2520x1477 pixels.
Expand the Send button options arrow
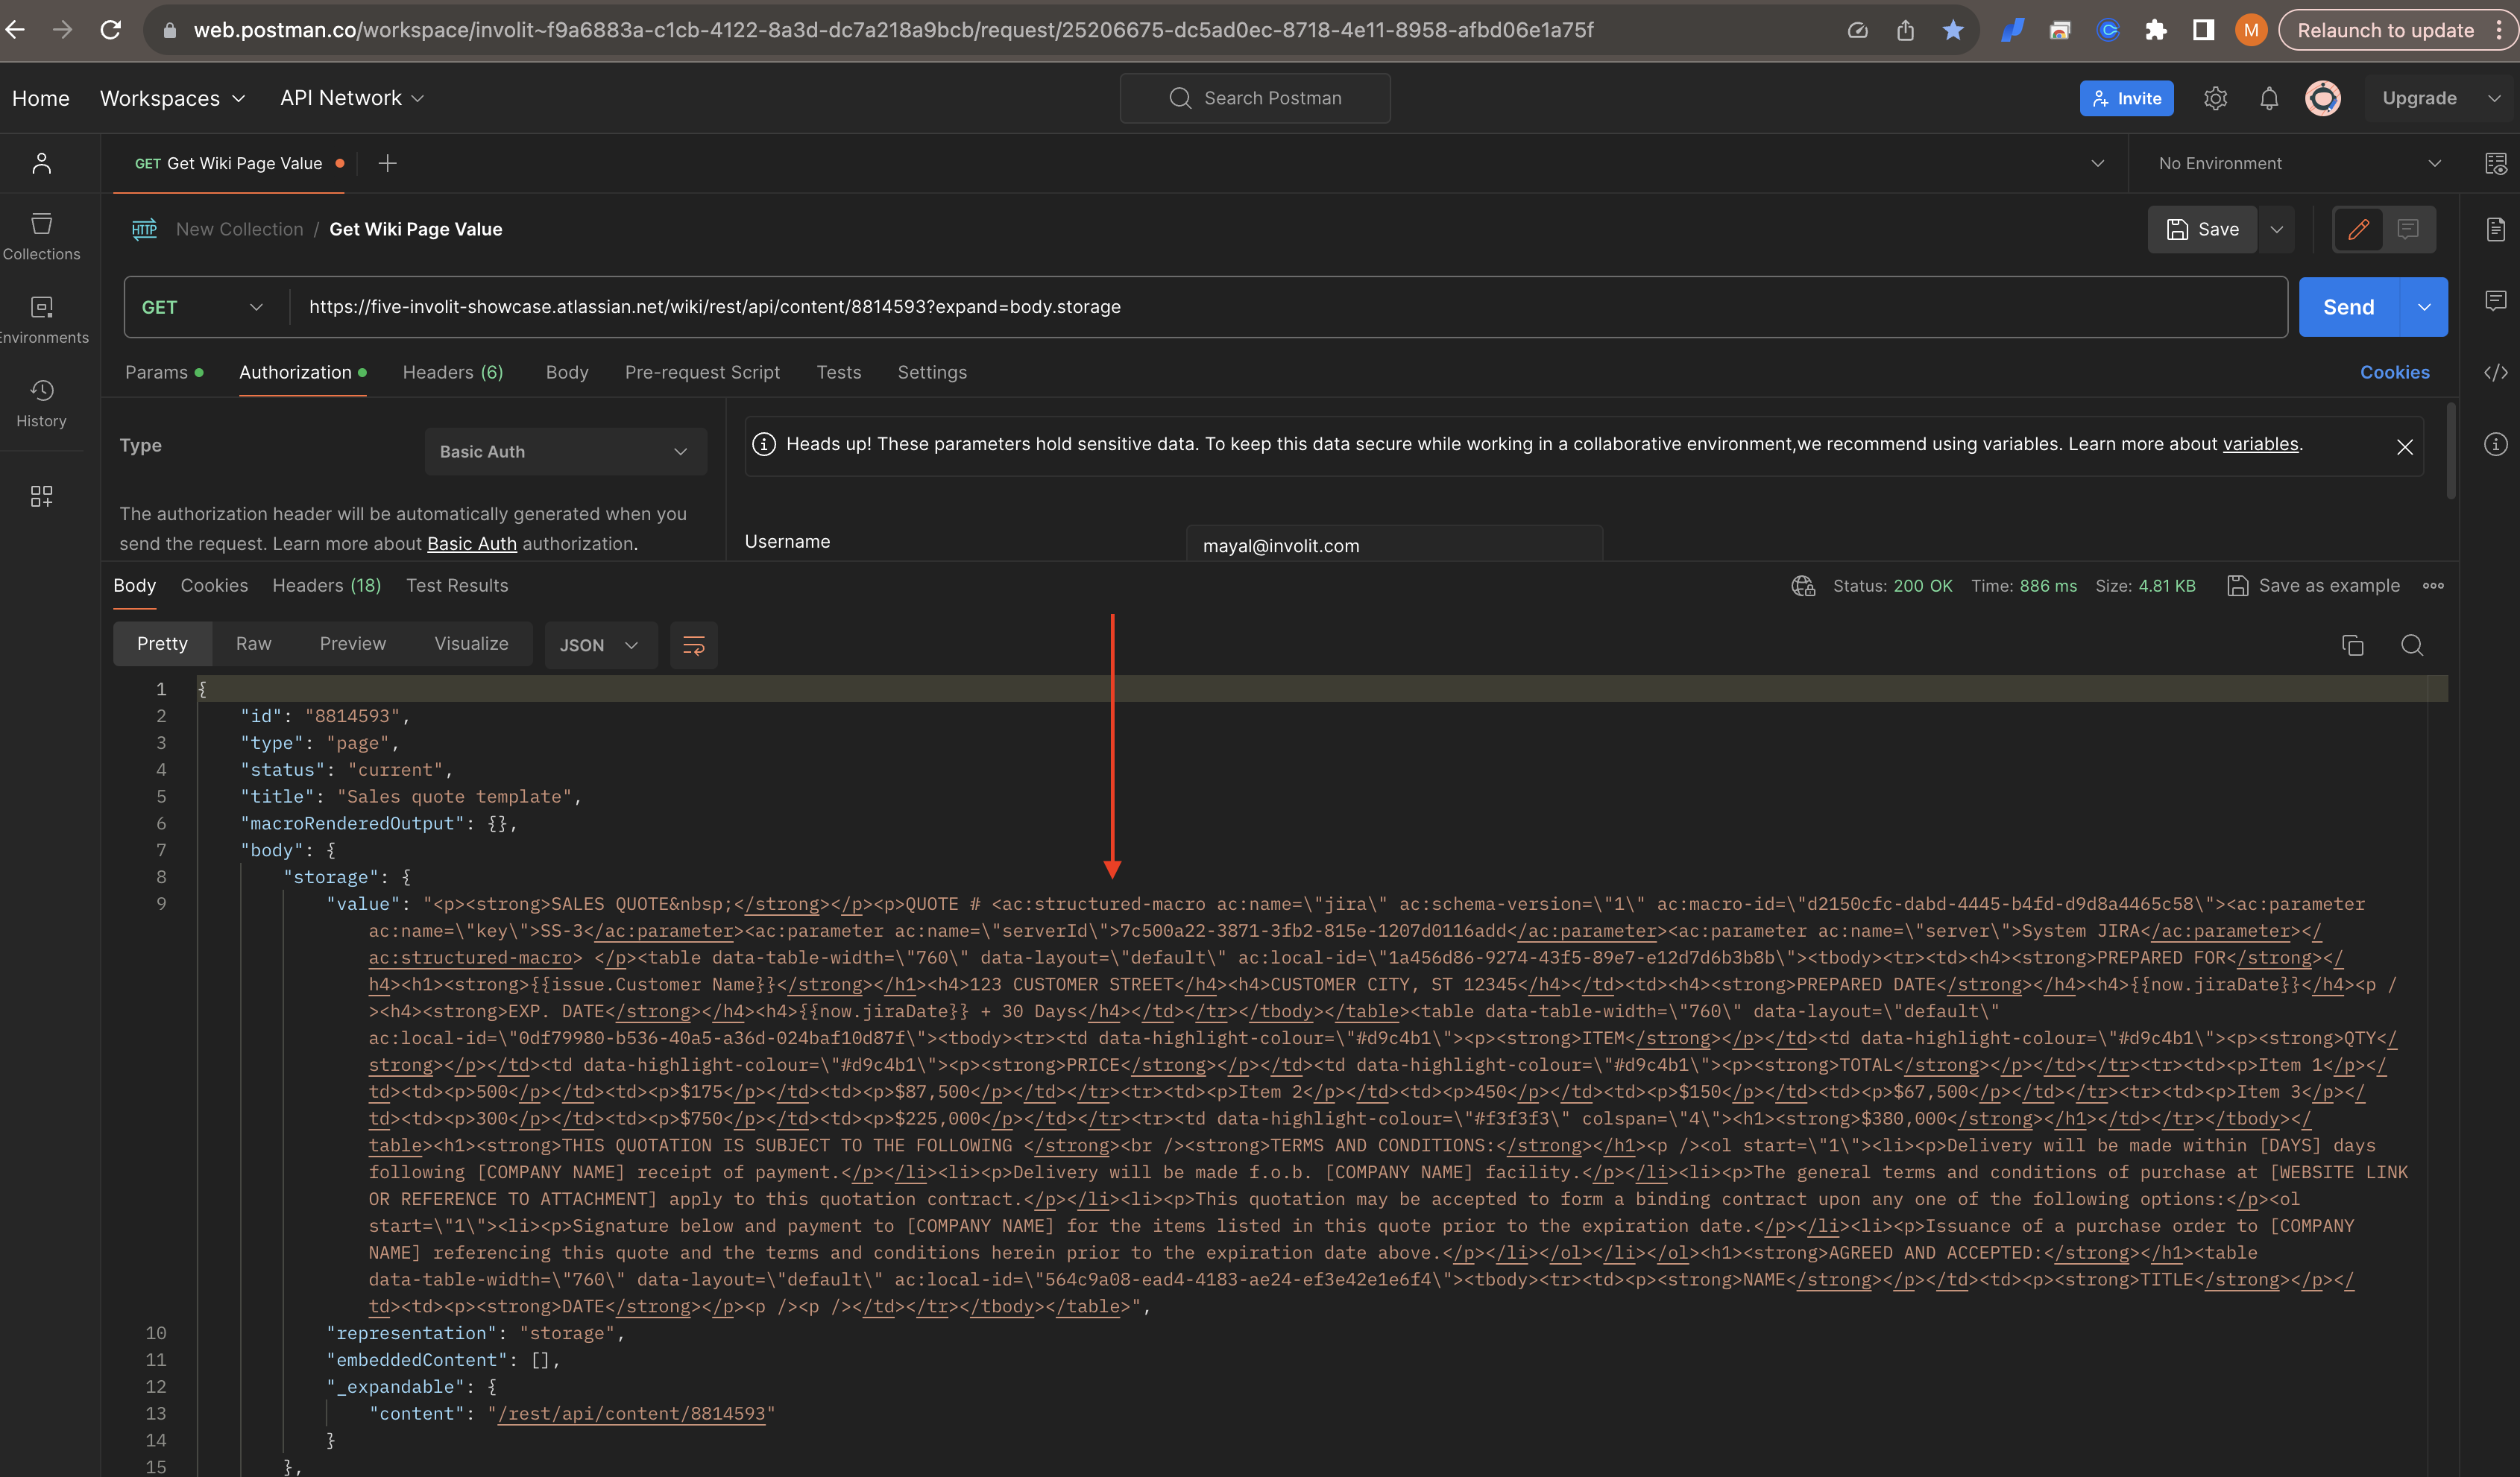[2424, 307]
